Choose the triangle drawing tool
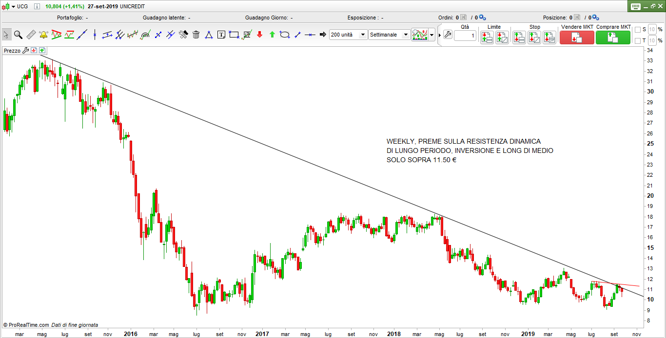The image size is (666, 338). pyautogui.click(x=209, y=35)
